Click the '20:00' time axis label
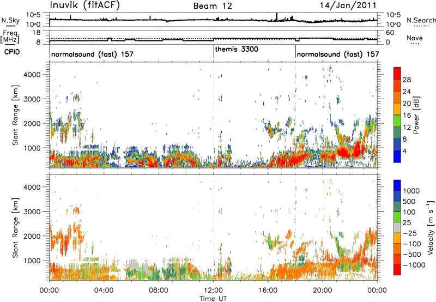This screenshot has height=302, width=436. click(323, 291)
